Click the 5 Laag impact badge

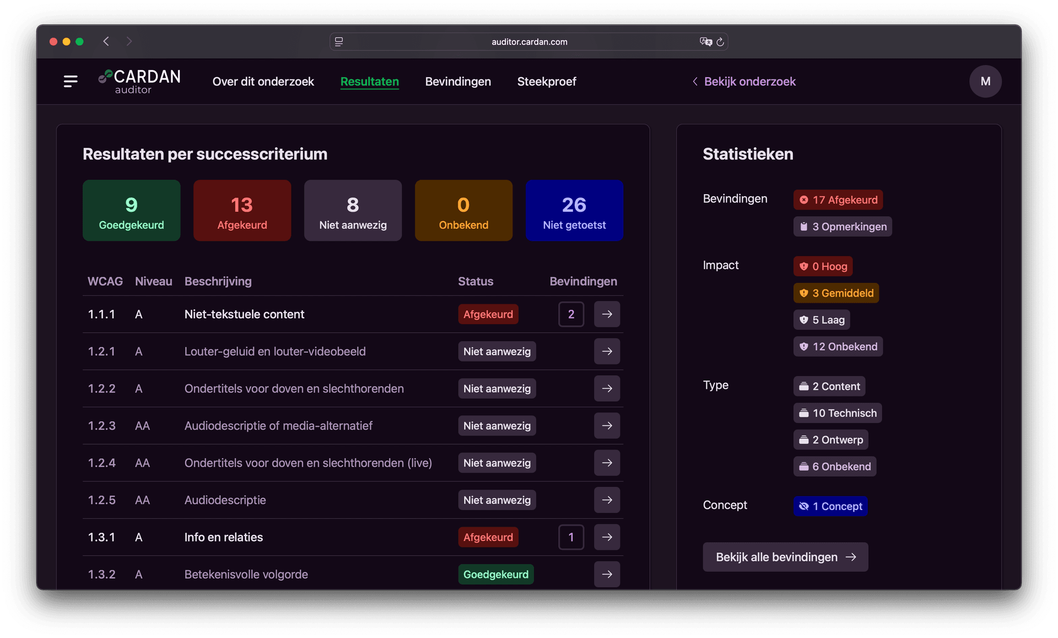[x=822, y=320]
